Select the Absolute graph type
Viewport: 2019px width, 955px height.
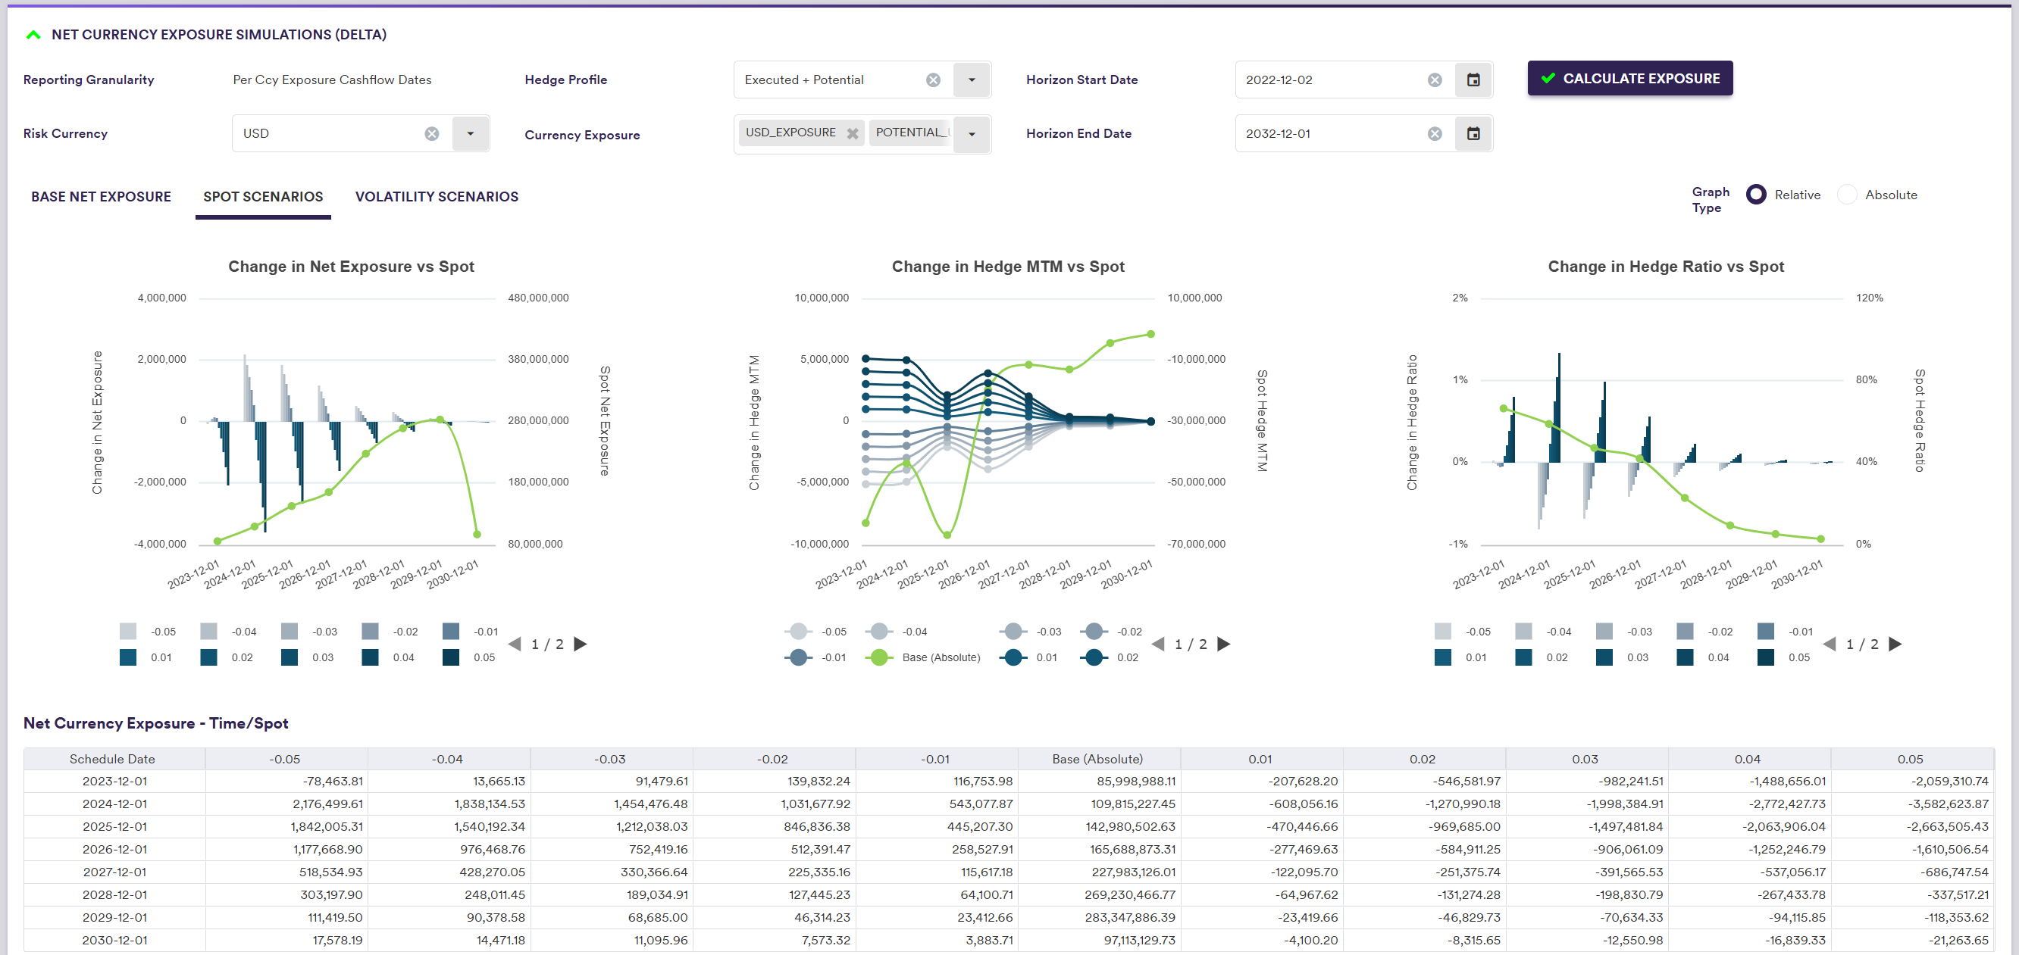[1848, 195]
